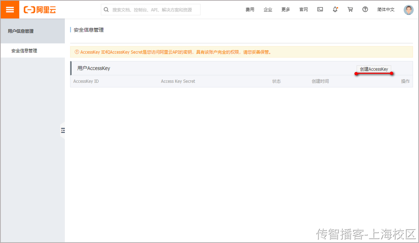Click the Alibaba Cloud logo
419x243 pixels.
coord(40,10)
